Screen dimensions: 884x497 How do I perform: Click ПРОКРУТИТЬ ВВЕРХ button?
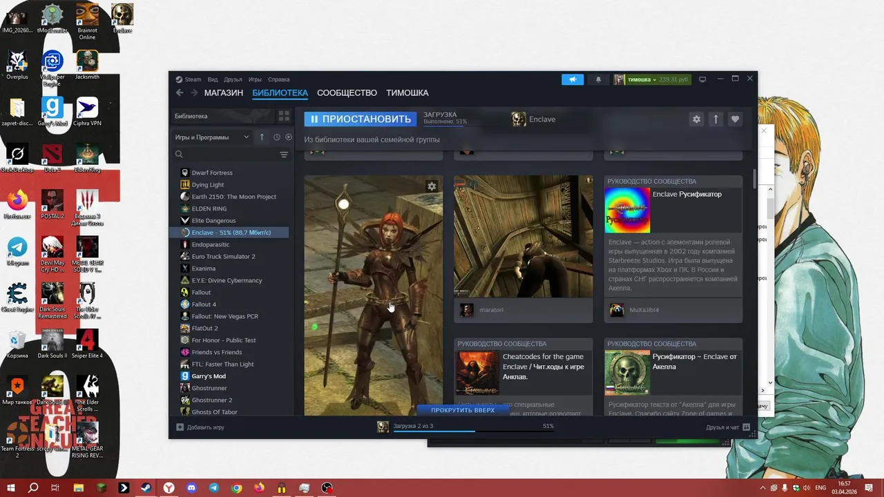pyautogui.click(x=463, y=410)
